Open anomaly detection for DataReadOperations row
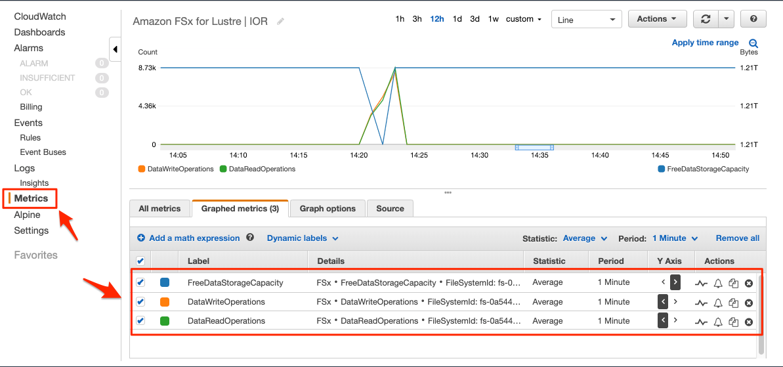Image resolution: width=783 pixels, height=367 pixels. click(701, 322)
